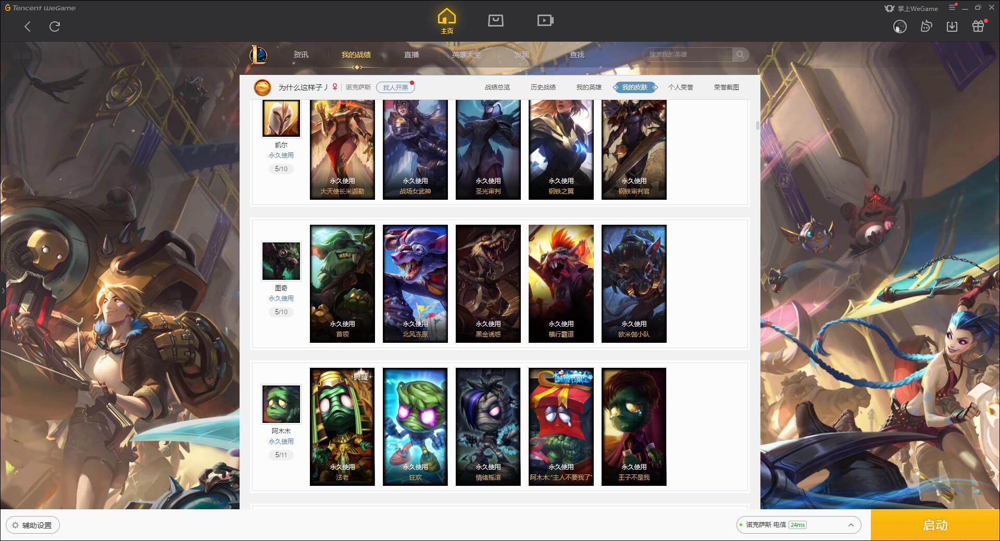Open the 首领 Twitch skin card

click(x=342, y=284)
